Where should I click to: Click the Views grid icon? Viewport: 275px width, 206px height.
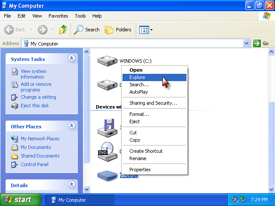click(x=144, y=30)
